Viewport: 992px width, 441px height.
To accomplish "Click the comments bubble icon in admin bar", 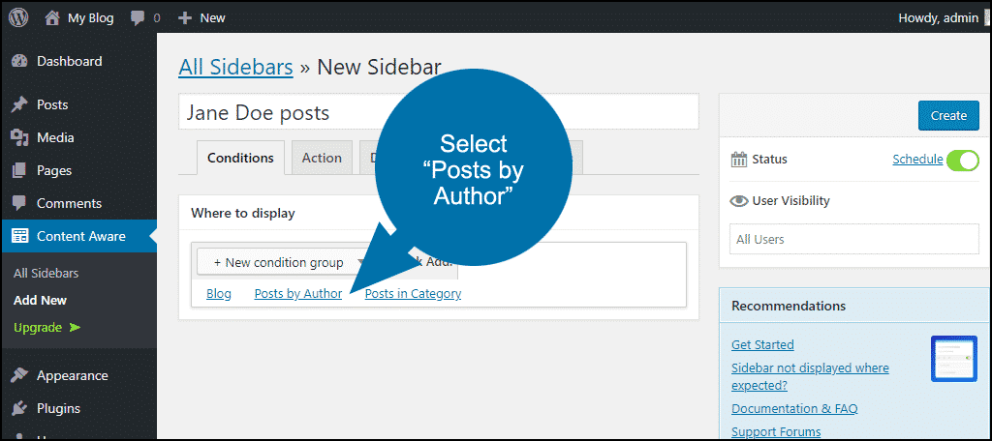I will 138,18.
